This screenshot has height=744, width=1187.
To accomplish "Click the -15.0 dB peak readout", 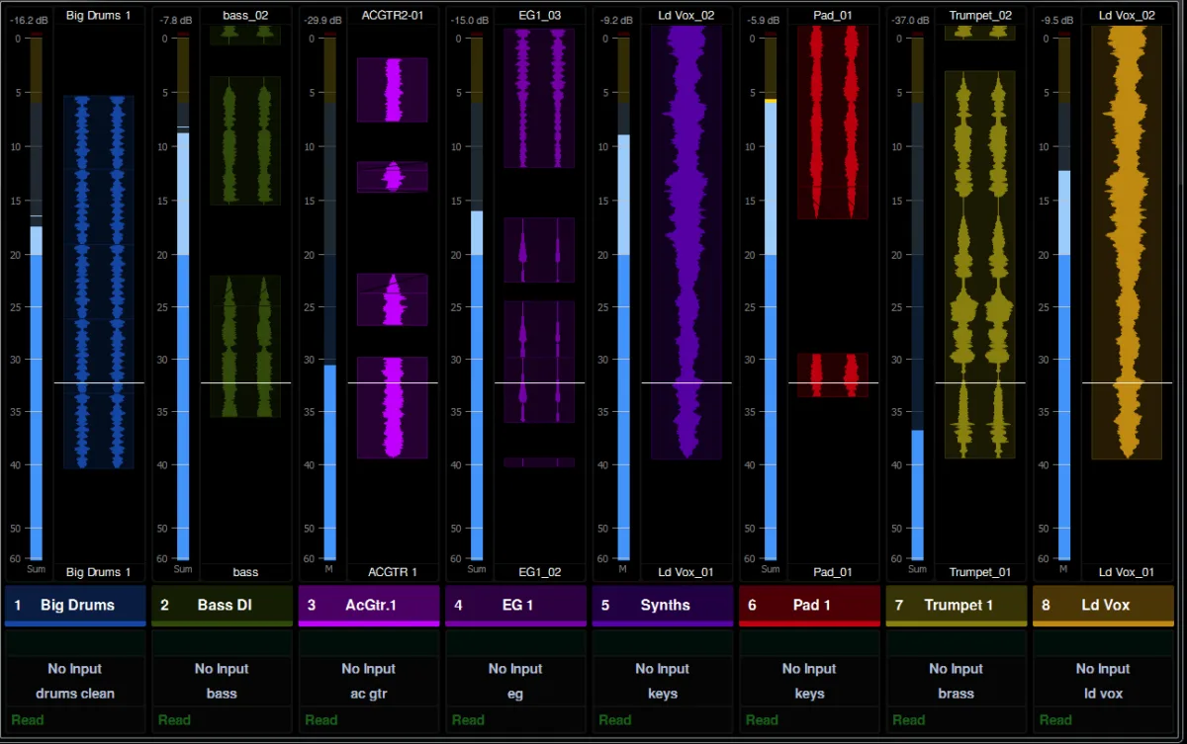I will 468,19.
